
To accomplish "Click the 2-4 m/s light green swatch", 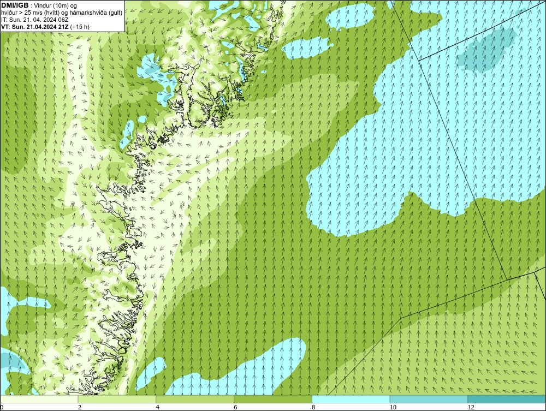I will (117, 399).
